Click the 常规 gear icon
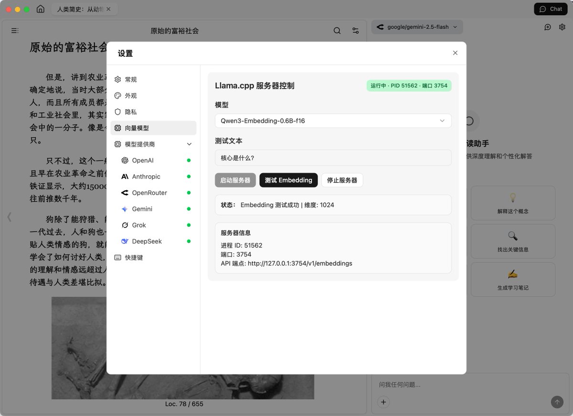The width and height of the screenshot is (573, 416). 117,80
